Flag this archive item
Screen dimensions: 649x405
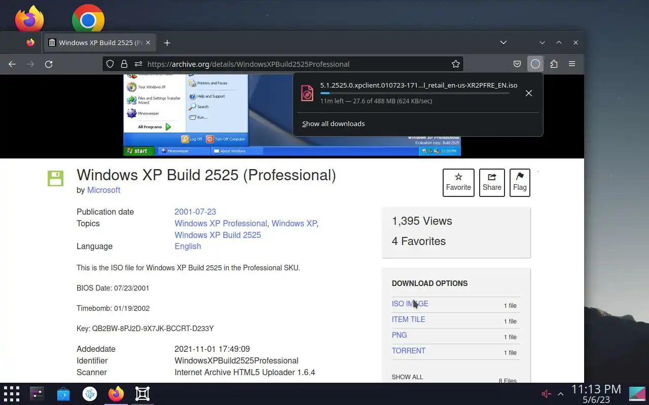(520, 182)
